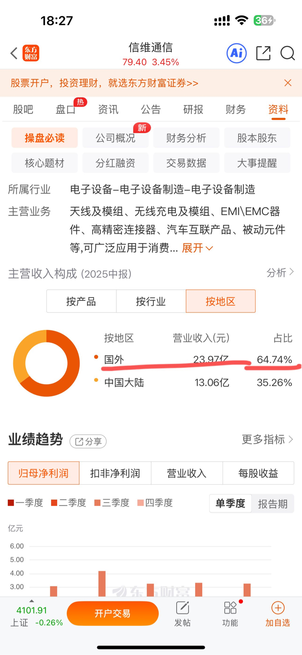Select the 扣非净利润 tab
Screen dimensions: 302x655
pyautogui.click(x=115, y=473)
